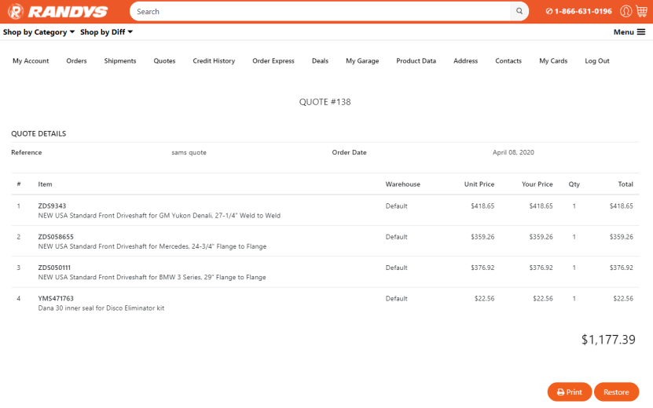Click the $22.56 total in row 4
Image resolution: width=653 pixels, height=408 pixels.
click(x=623, y=298)
